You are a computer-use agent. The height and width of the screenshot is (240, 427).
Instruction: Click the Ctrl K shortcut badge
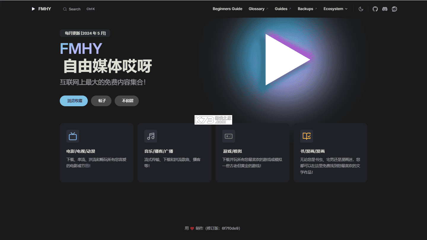coord(91,9)
